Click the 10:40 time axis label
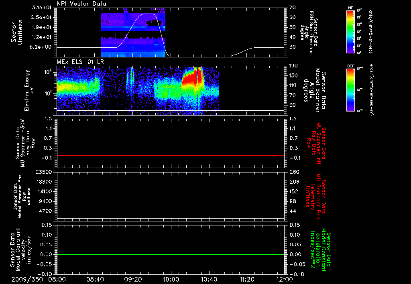The image size is (411, 284). tap(209, 279)
